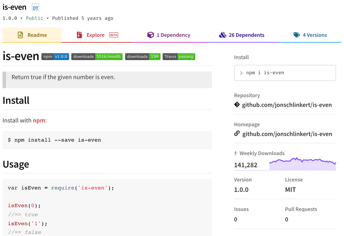Viewport: 344px width, 236px height.
Task: Click the git repository icon beside the repo URL
Action: click(x=237, y=105)
